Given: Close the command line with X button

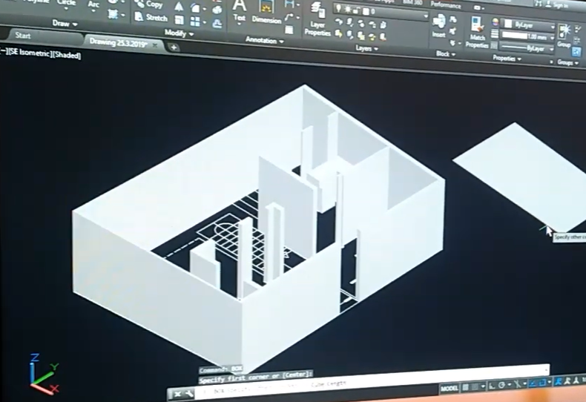Looking at the screenshot, I should [x=177, y=394].
